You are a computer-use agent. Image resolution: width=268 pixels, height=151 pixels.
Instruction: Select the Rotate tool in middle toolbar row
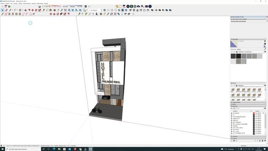coord(36,10)
